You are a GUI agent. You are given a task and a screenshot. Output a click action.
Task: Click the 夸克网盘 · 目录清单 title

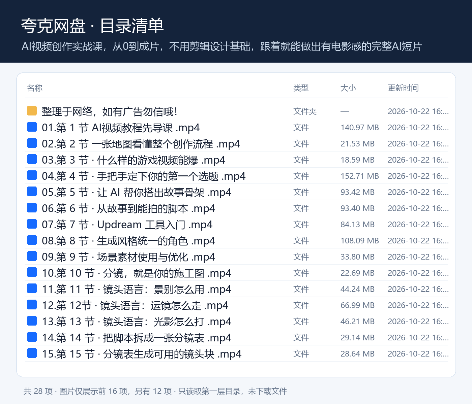[x=92, y=26]
